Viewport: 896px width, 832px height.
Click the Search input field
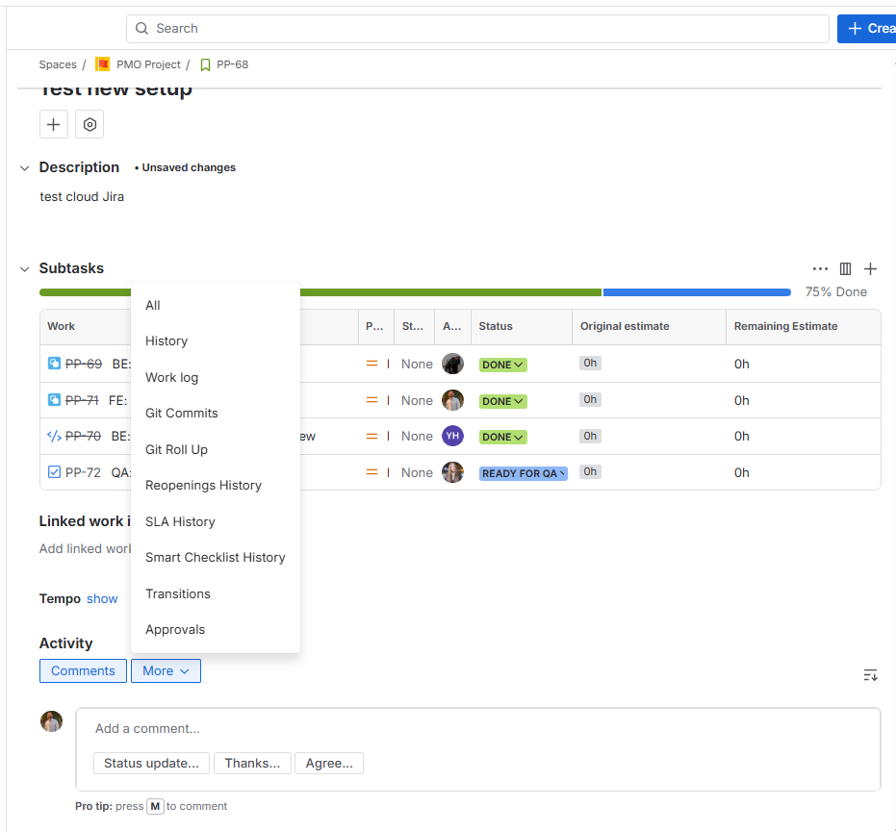pyautogui.click(x=477, y=29)
